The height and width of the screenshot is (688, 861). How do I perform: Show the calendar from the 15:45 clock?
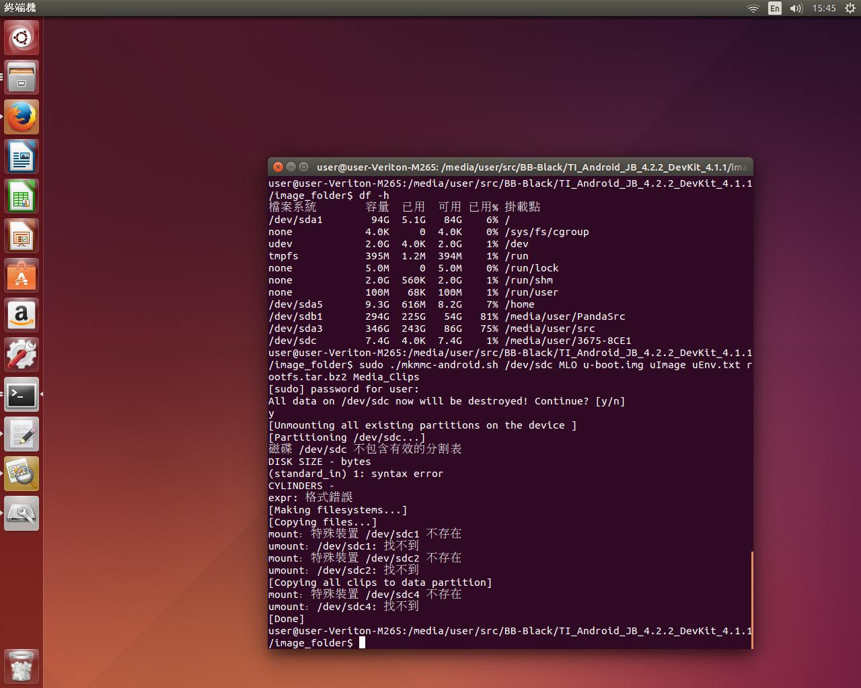[824, 8]
